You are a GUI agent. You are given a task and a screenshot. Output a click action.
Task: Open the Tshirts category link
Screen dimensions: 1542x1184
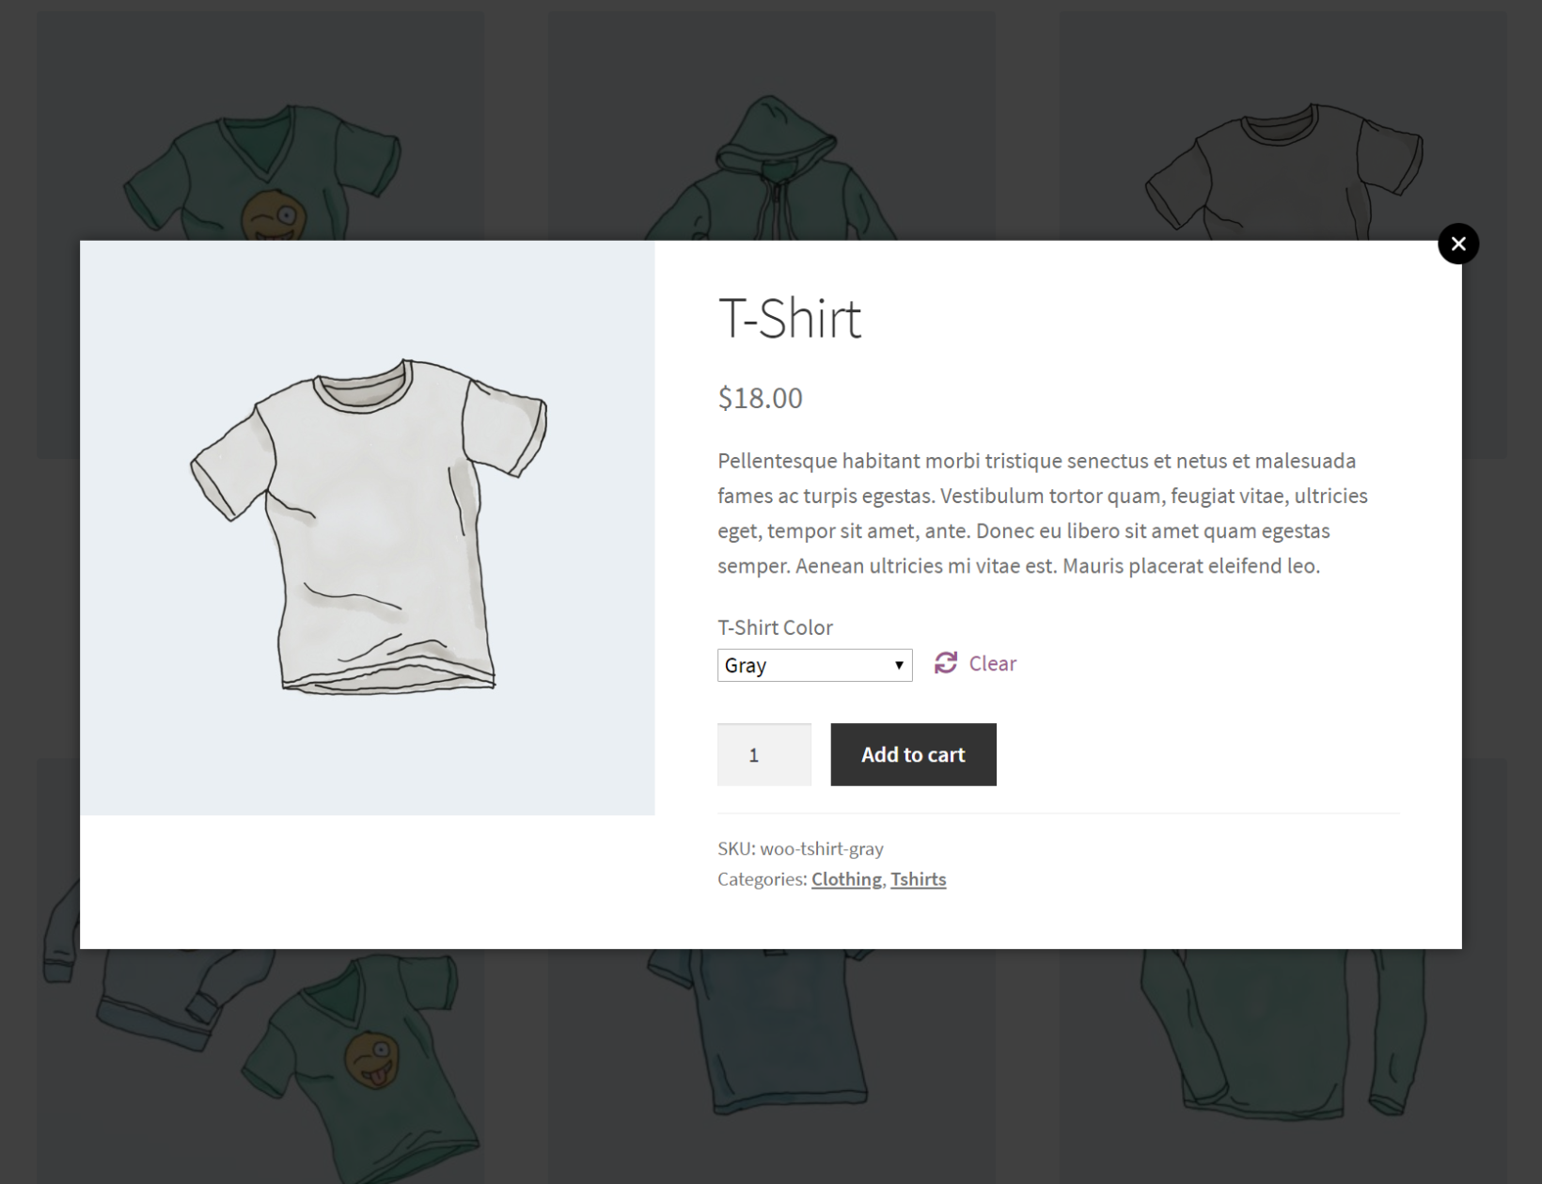(x=918, y=879)
